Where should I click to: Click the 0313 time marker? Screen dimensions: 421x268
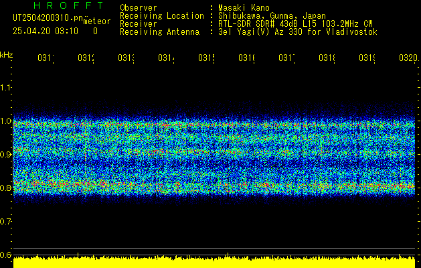click(127, 58)
